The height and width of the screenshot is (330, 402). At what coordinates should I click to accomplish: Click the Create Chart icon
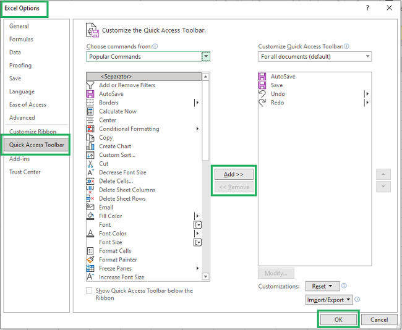pyautogui.click(x=90, y=146)
